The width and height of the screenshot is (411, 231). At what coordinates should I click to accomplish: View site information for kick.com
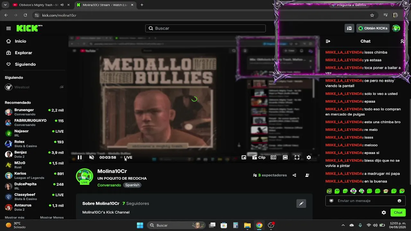(37, 15)
